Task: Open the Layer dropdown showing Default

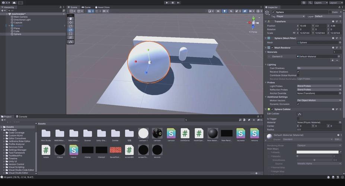Action: [328, 16]
